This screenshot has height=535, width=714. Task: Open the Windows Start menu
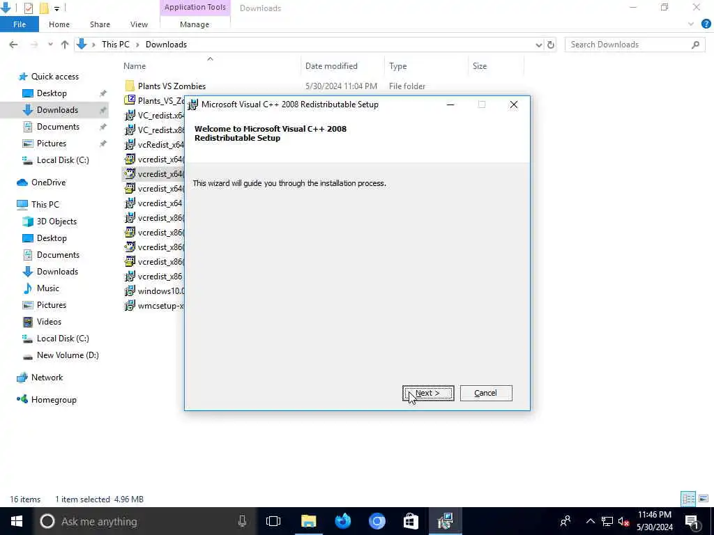(17, 521)
